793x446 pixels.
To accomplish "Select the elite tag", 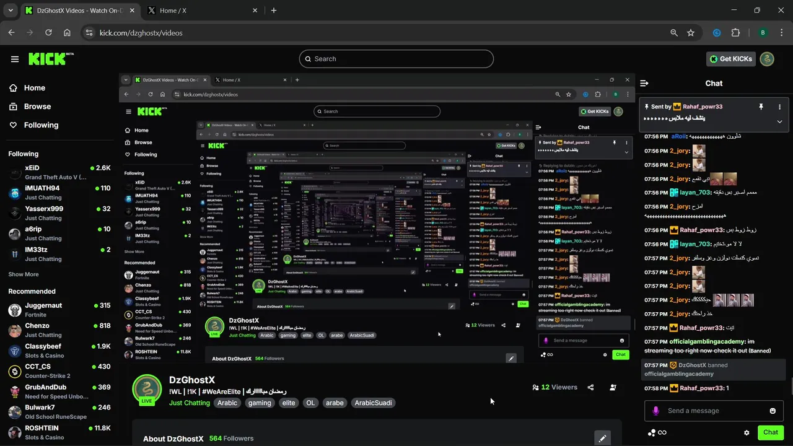I will 289,403.
